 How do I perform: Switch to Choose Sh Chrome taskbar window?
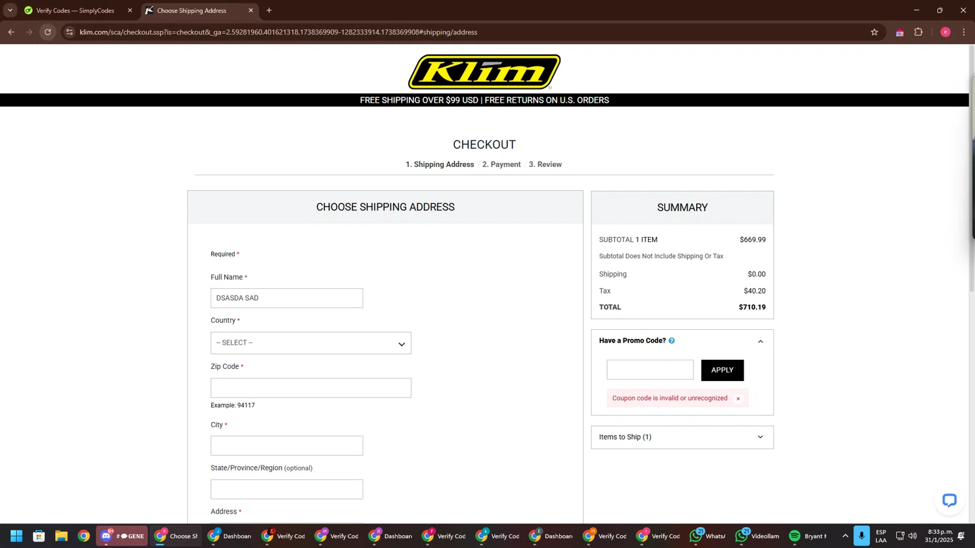point(176,536)
